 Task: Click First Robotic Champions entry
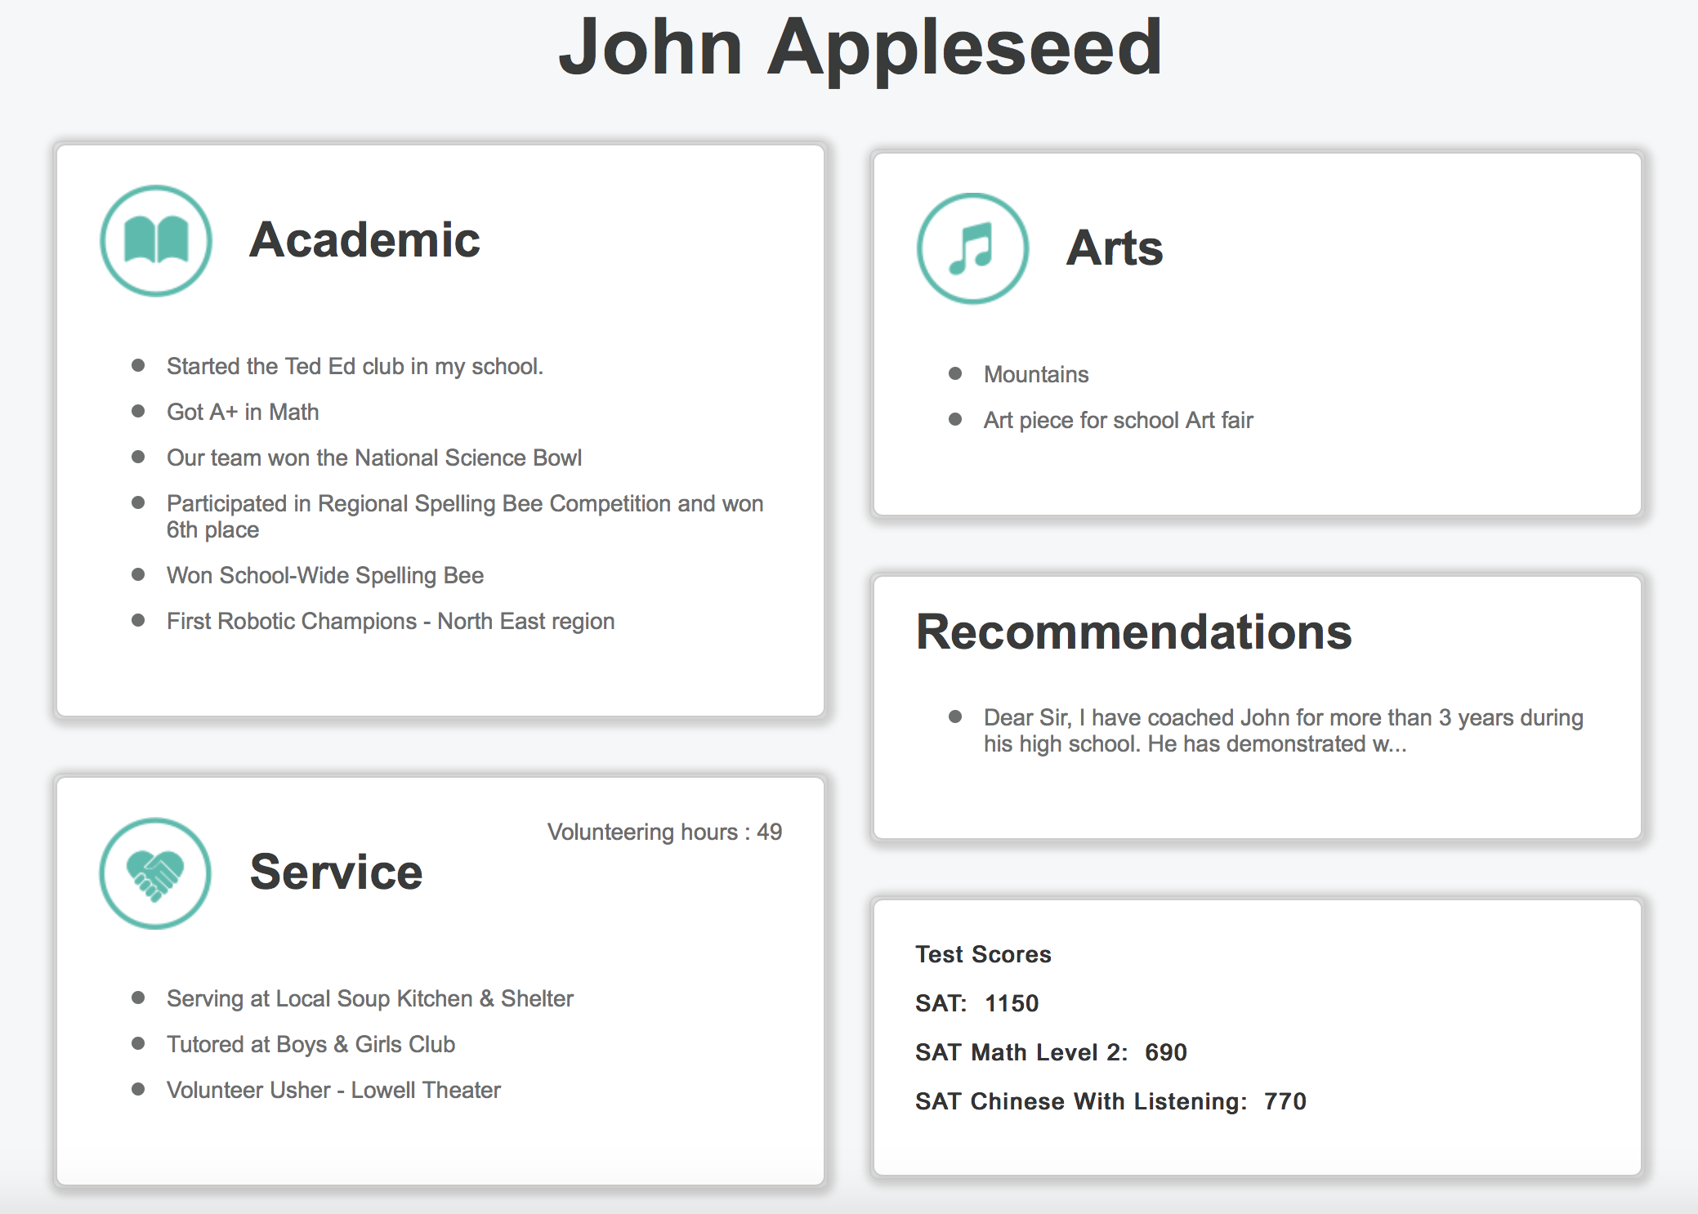(x=391, y=621)
